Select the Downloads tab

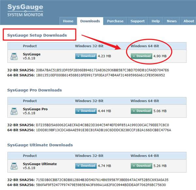[90, 21]
